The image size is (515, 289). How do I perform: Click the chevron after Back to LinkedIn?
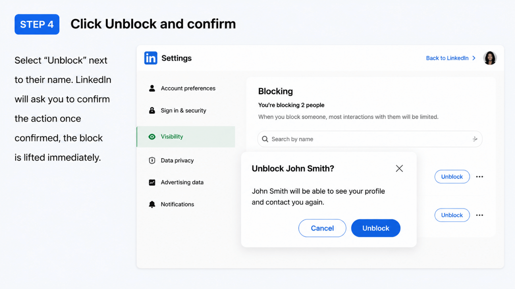(474, 58)
